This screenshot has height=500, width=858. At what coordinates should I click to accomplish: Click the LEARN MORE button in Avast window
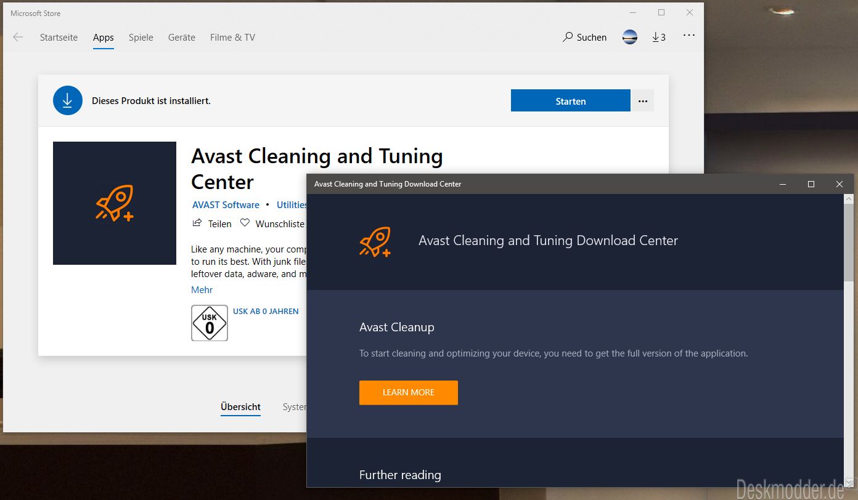pyautogui.click(x=409, y=392)
